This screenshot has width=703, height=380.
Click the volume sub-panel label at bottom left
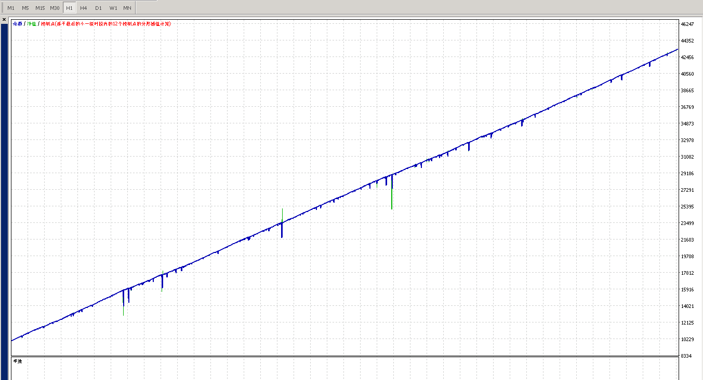18,361
